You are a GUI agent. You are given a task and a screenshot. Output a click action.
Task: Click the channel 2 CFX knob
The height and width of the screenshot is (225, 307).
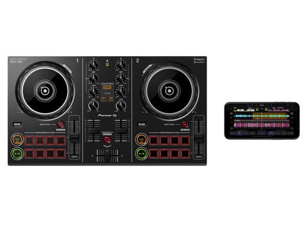click(x=121, y=106)
